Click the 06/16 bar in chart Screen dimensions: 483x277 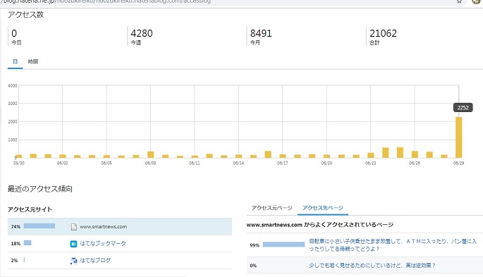[x=268, y=154]
